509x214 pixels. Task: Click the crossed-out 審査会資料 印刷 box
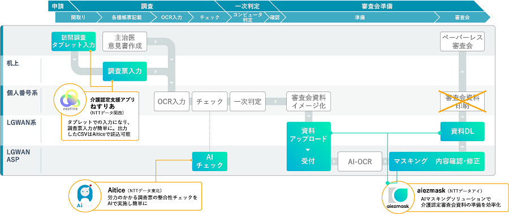pos(463,102)
